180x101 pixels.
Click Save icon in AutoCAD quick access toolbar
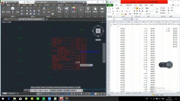click(x=12, y=2)
